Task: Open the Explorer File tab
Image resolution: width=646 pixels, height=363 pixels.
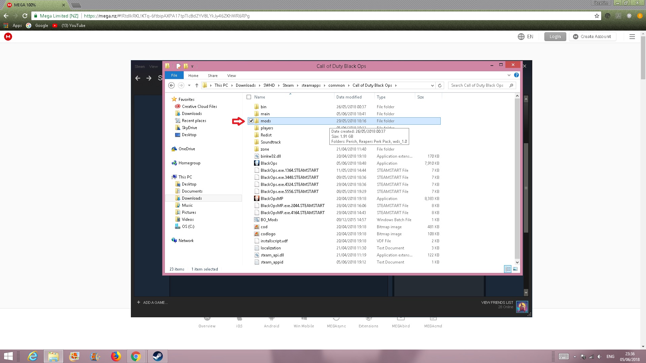Action: pos(174,75)
